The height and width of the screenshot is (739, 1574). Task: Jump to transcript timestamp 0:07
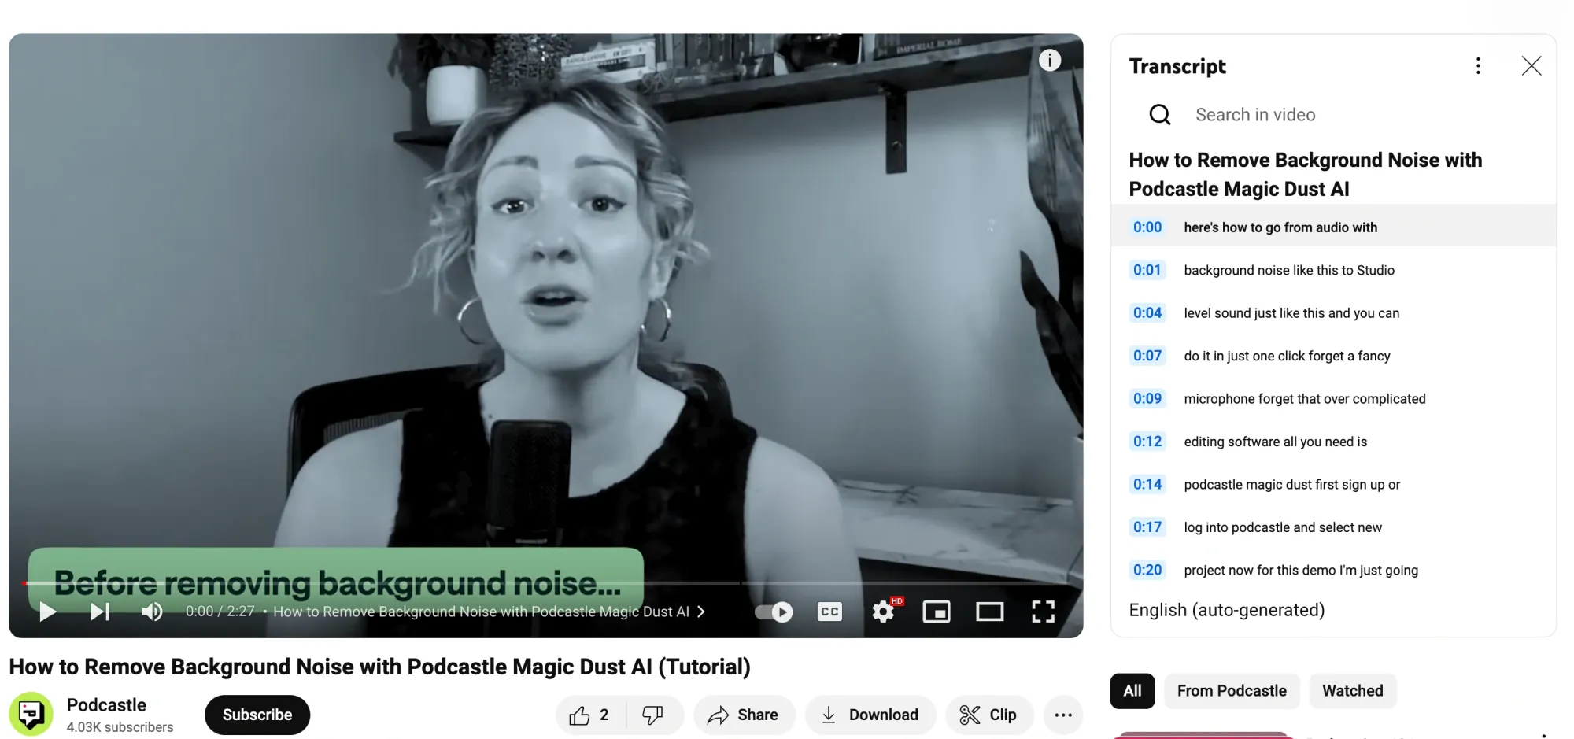[1147, 356]
